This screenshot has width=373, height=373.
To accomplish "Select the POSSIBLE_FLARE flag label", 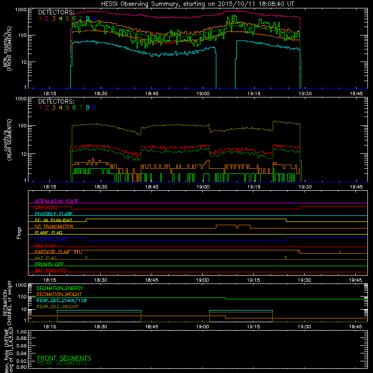I will 54,214.
